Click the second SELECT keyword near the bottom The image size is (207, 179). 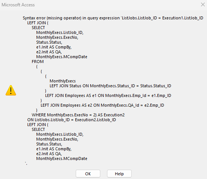tap(38, 129)
